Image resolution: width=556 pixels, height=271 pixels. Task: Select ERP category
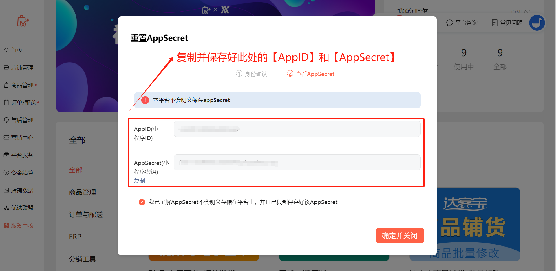[75, 237]
